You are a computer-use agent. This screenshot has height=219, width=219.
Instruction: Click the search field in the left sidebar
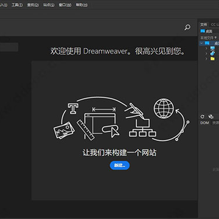pyautogui.click(x=9, y=47)
